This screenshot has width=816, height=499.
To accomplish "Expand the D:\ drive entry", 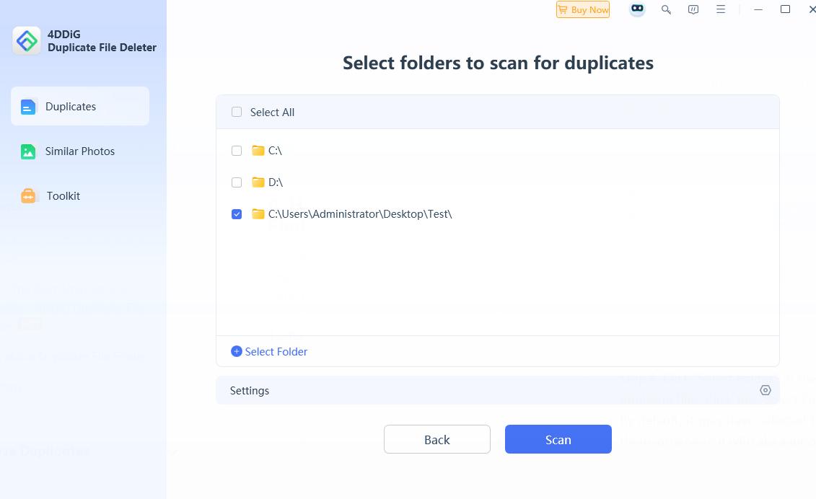I will pos(275,182).
